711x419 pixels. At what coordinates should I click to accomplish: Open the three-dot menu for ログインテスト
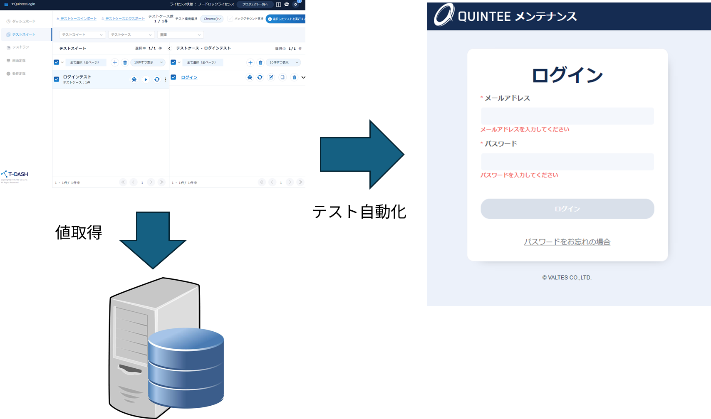tap(166, 79)
